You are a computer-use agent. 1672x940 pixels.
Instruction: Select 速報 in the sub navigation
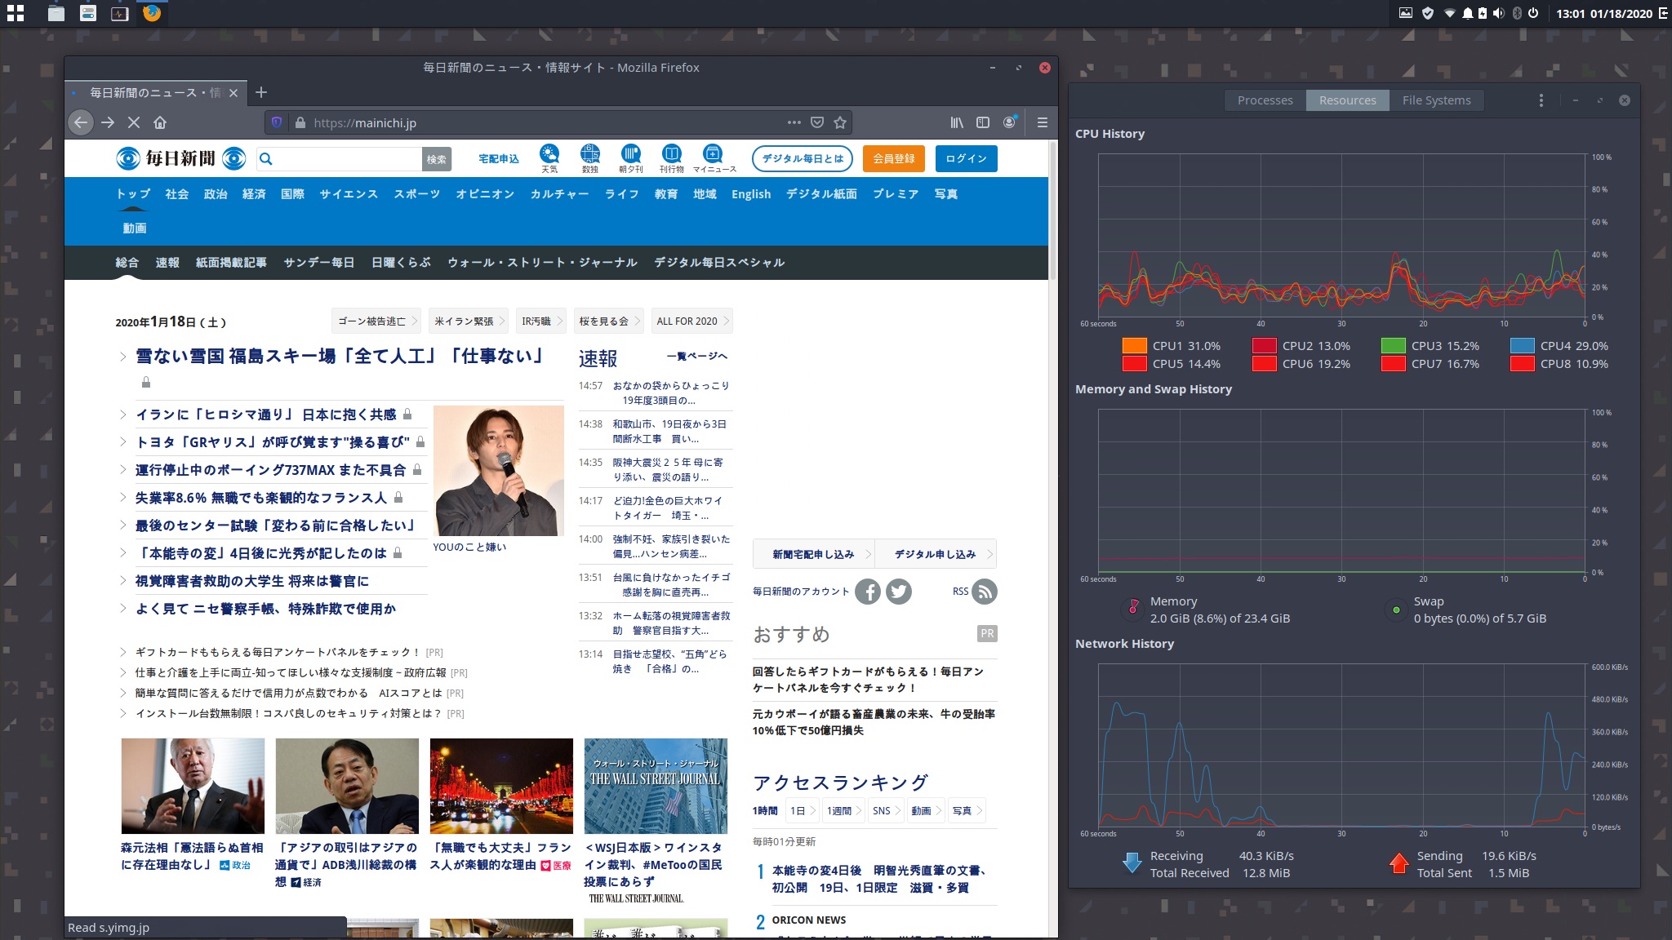tap(167, 263)
